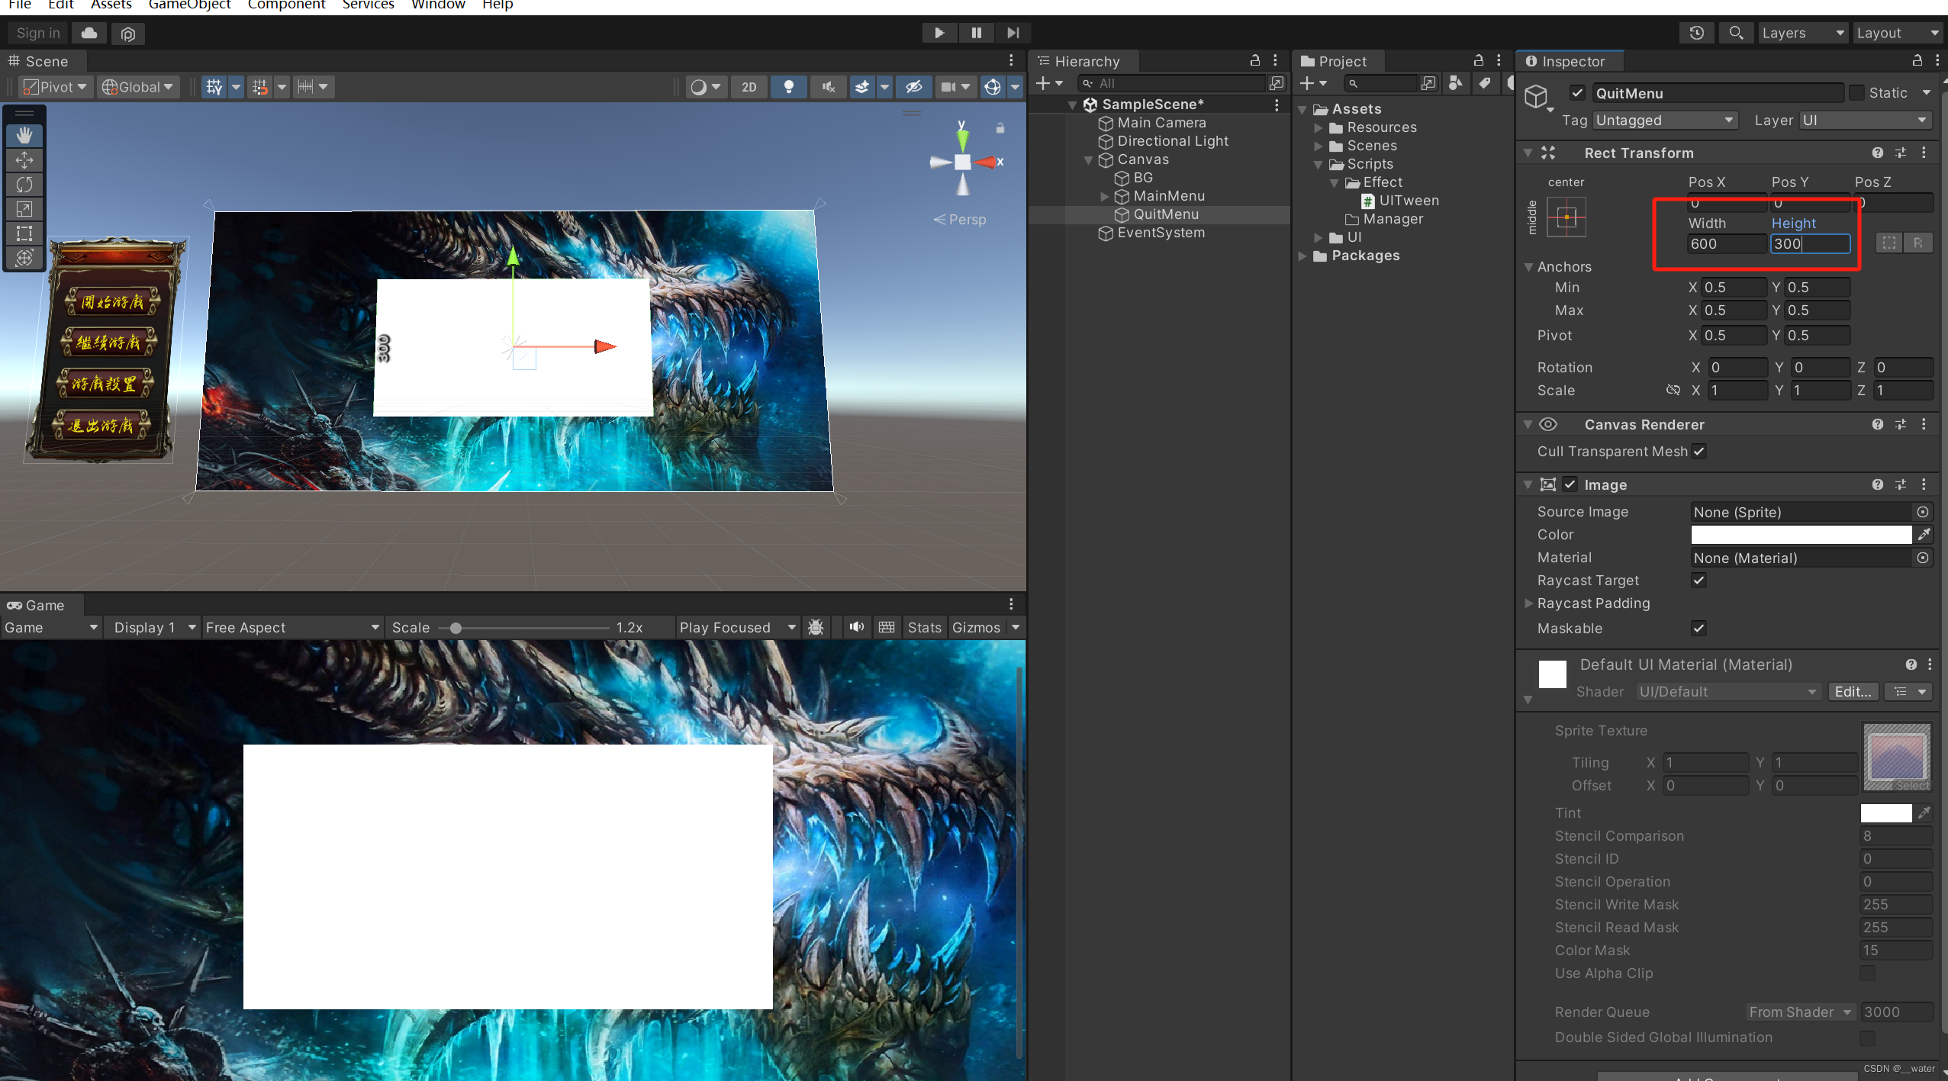Toggle Raycast Target checkbox
This screenshot has width=1948, height=1081.
point(1698,581)
